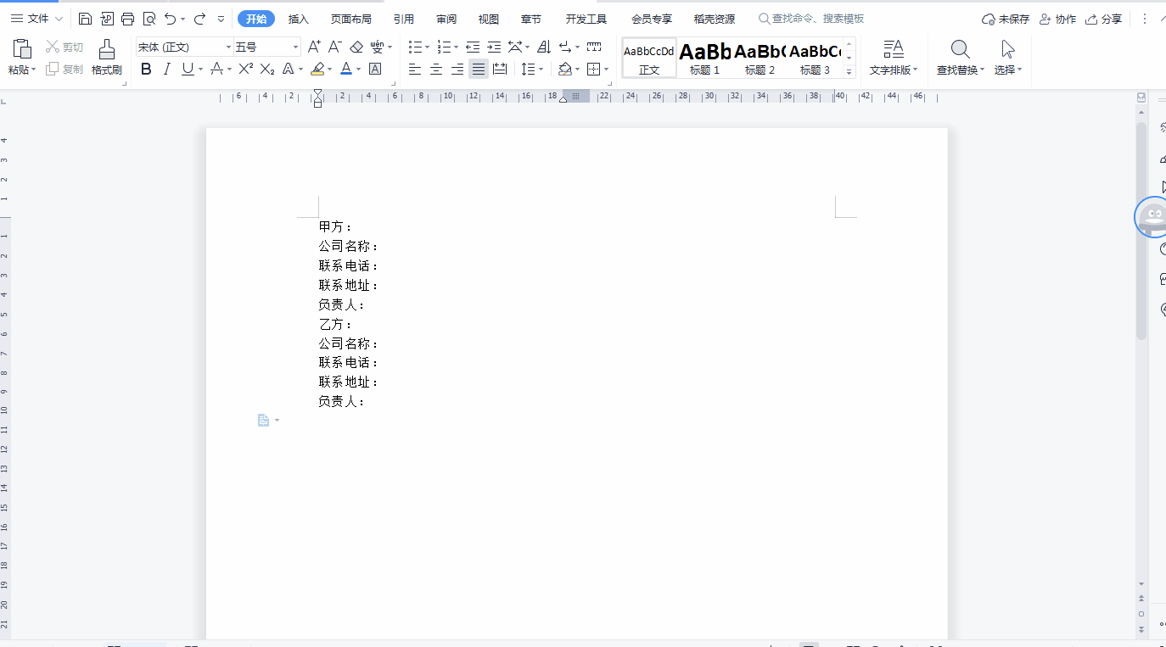This screenshot has height=647, width=1166.
Task: Click the print icon in quick access bar
Action: point(128,19)
